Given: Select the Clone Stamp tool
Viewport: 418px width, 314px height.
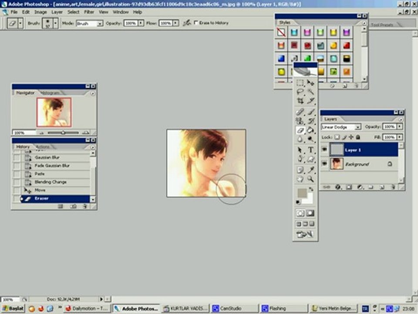Looking at the screenshot, I should click(x=300, y=121).
